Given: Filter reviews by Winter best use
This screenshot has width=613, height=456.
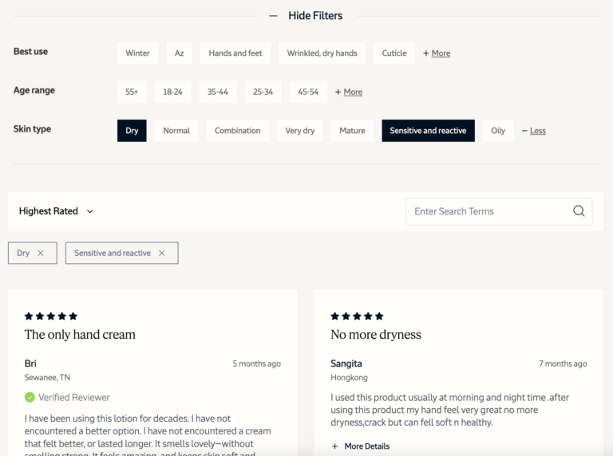Looking at the screenshot, I should 137,53.
